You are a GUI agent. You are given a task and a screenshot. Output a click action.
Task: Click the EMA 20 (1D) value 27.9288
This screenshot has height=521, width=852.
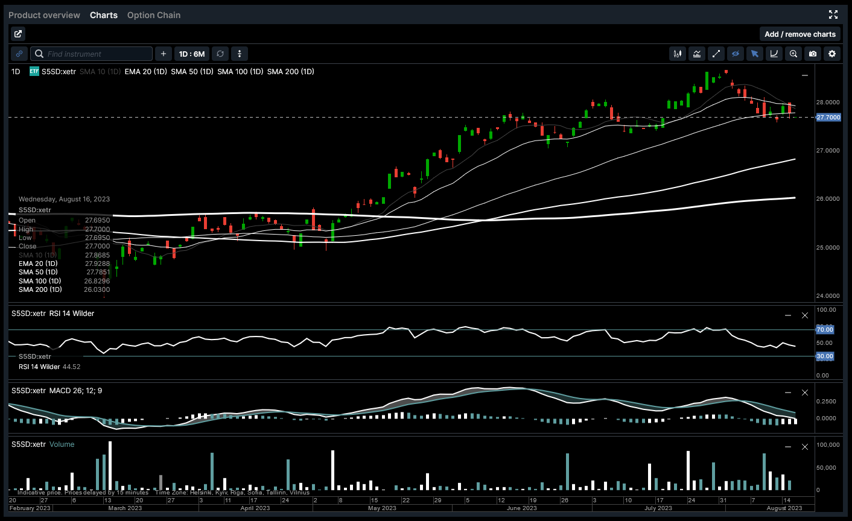97,264
